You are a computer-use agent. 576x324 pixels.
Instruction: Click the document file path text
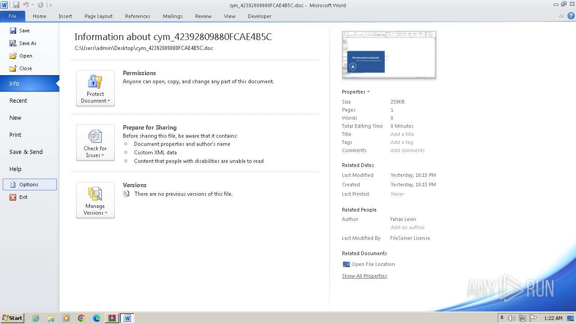(x=144, y=48)
